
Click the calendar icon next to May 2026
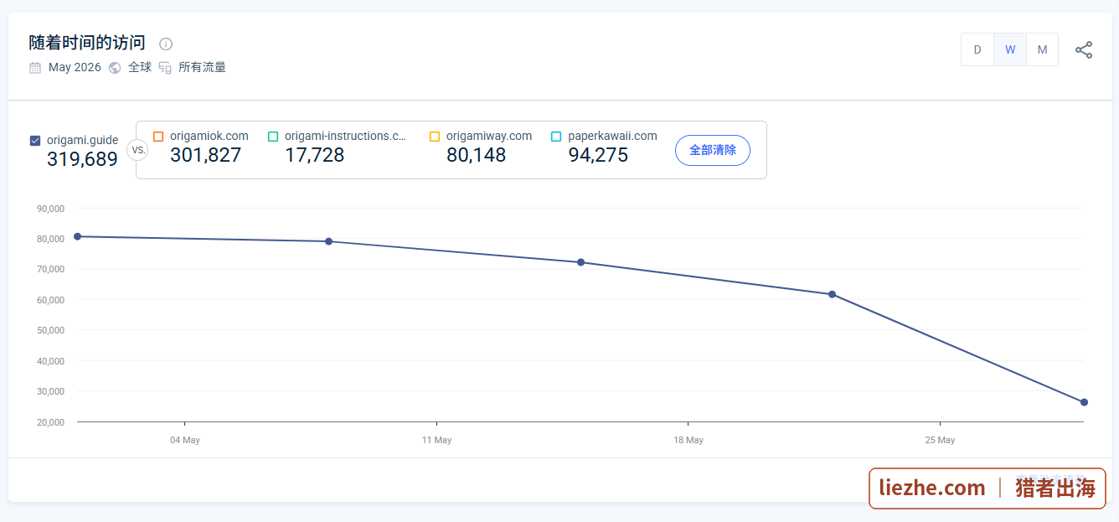pyautogui.click(x=35, y=68)
